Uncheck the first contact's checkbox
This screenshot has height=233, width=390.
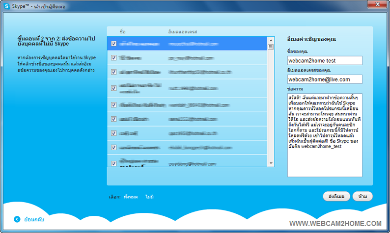[114, 44]
